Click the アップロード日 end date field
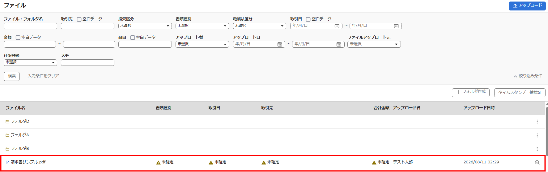The height and width of the screenshot is (172, 548). (x=318, y=44)
